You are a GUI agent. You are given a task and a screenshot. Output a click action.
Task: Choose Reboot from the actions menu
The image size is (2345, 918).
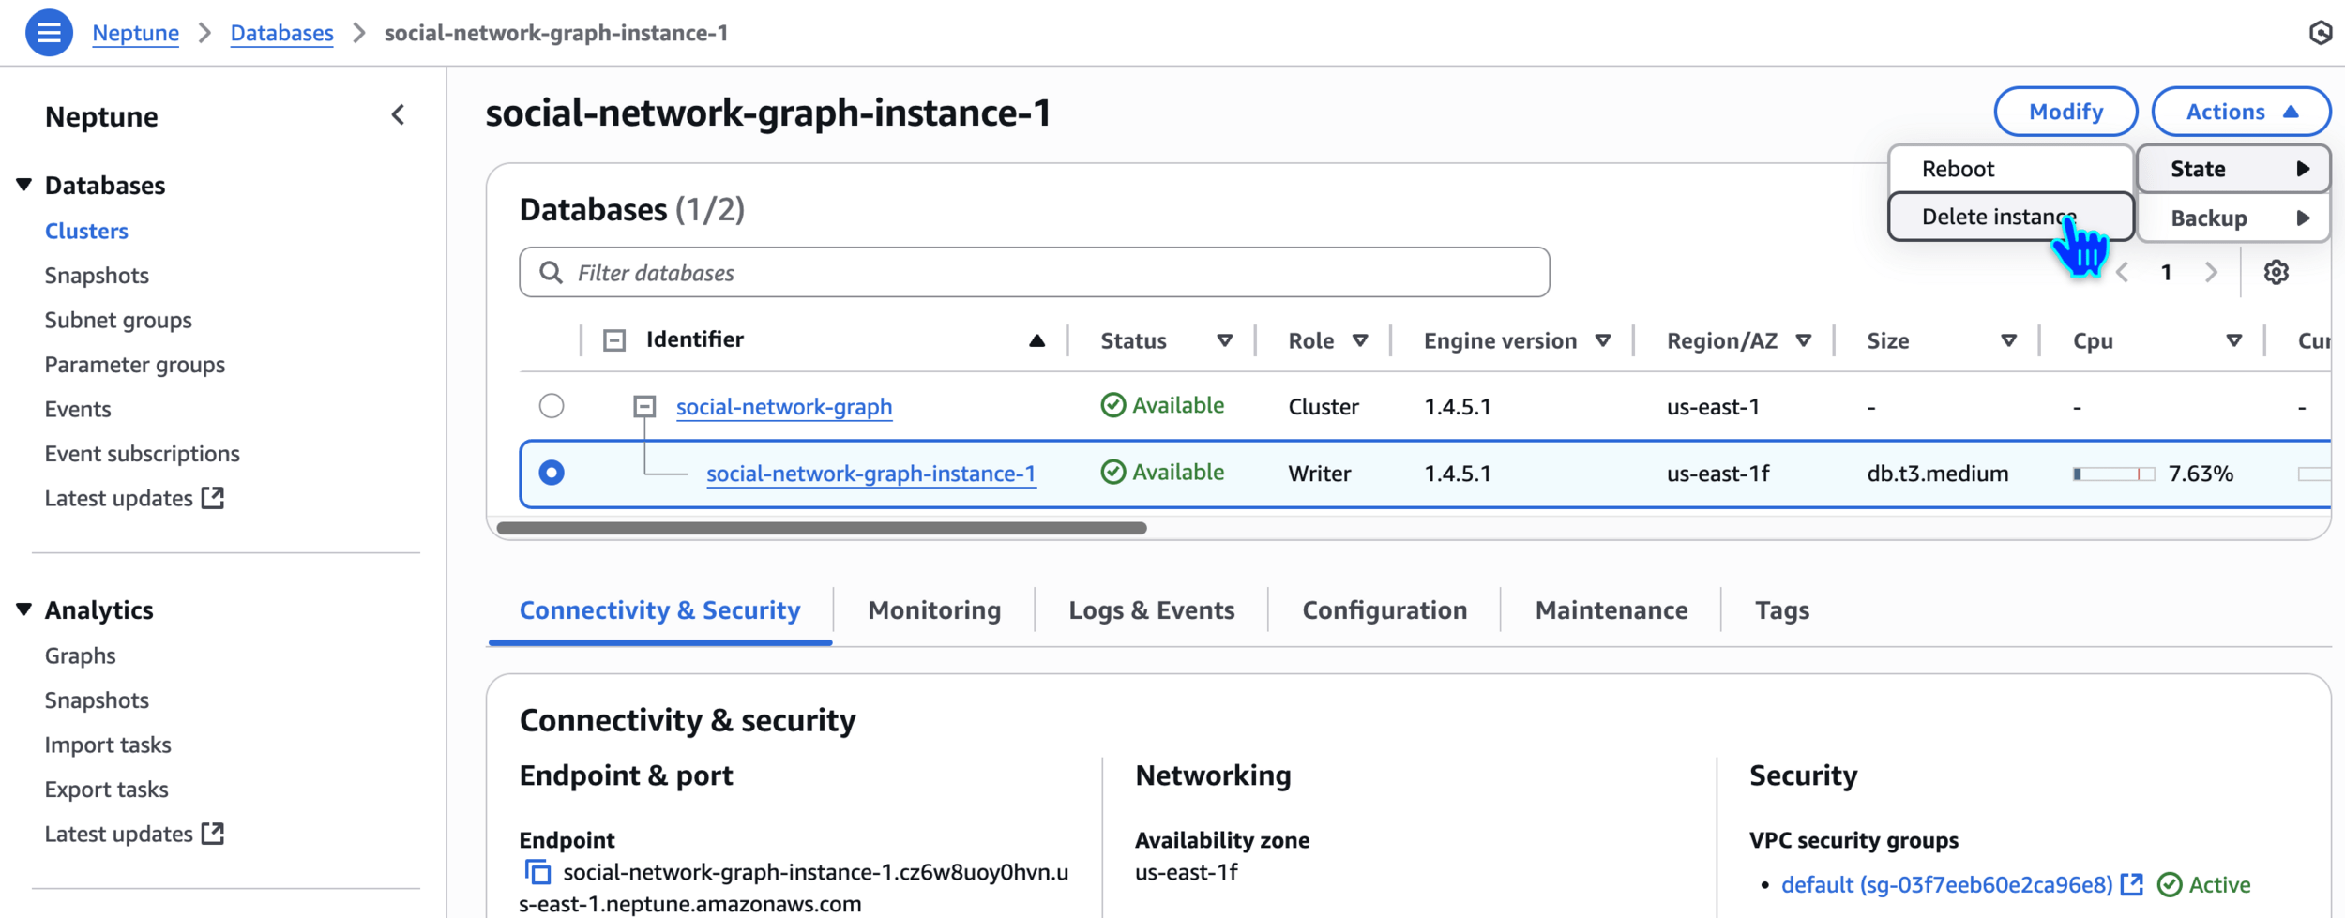click(x=2011, y=169)
